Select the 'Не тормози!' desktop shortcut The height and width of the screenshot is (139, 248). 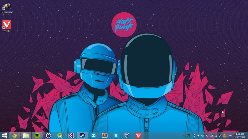pyautogui.click(x=7, y=8)
